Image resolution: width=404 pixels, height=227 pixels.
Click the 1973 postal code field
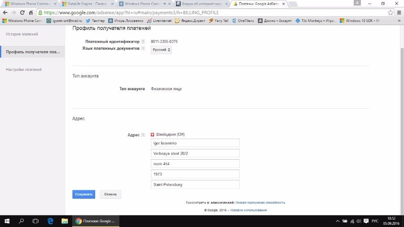coord(195,174)
